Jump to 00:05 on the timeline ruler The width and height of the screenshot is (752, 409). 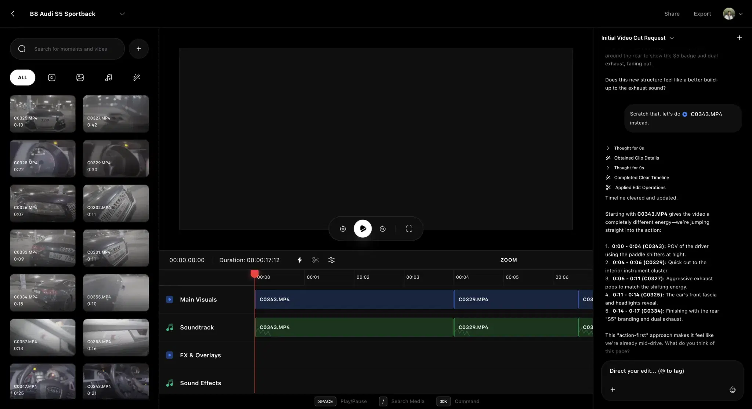pos(512,277)
